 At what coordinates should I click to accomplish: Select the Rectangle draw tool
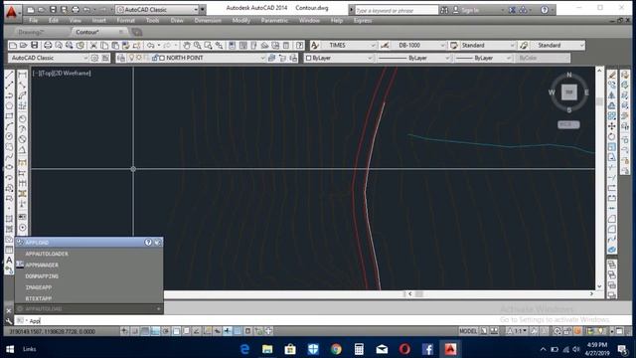(x=9, y=116)
